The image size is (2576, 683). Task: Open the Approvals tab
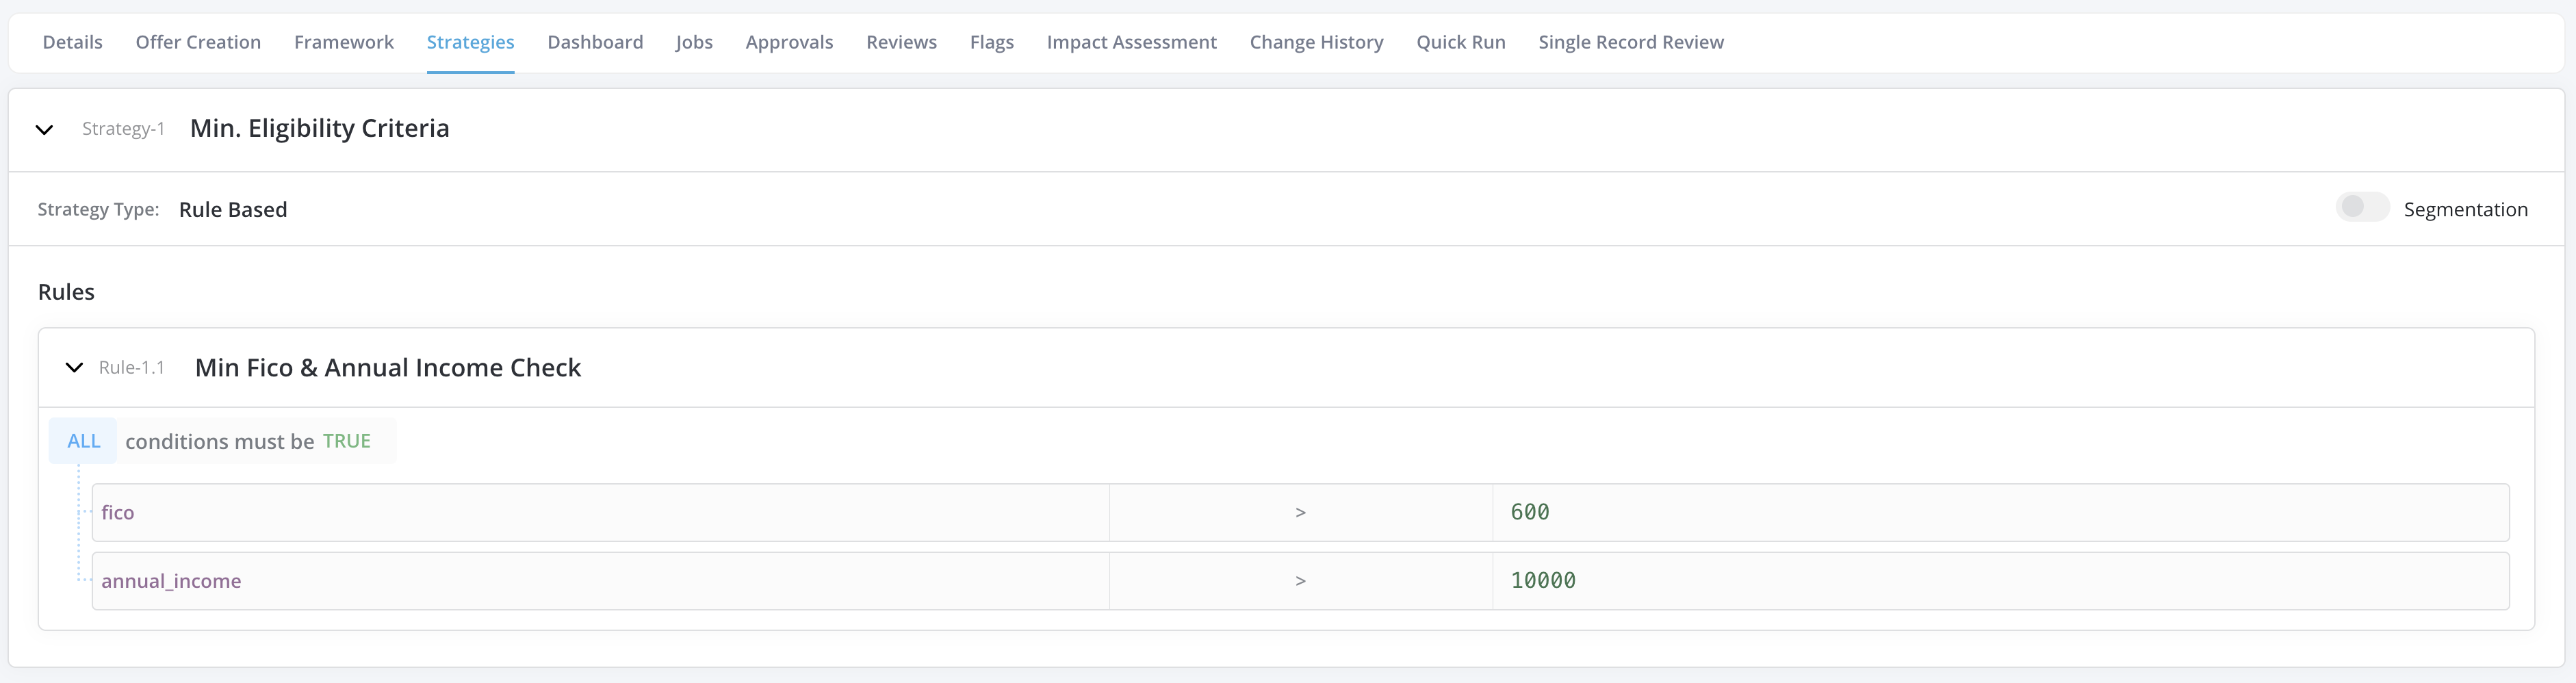[x=789, y=42]
